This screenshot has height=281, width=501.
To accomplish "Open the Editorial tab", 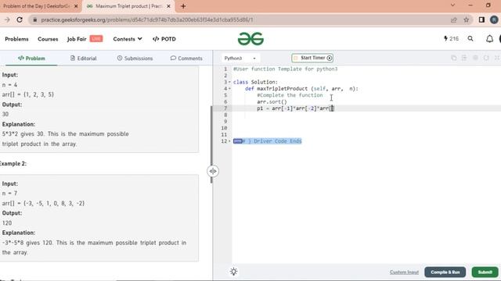I will pyautogui.click(x=84, y=59).
